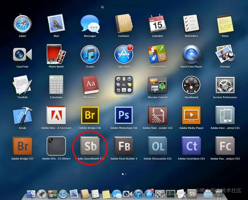Viewport: 248px width, 200px height.
Task: Open Messages from the Launchpad grid
Action: coord(90,24)
